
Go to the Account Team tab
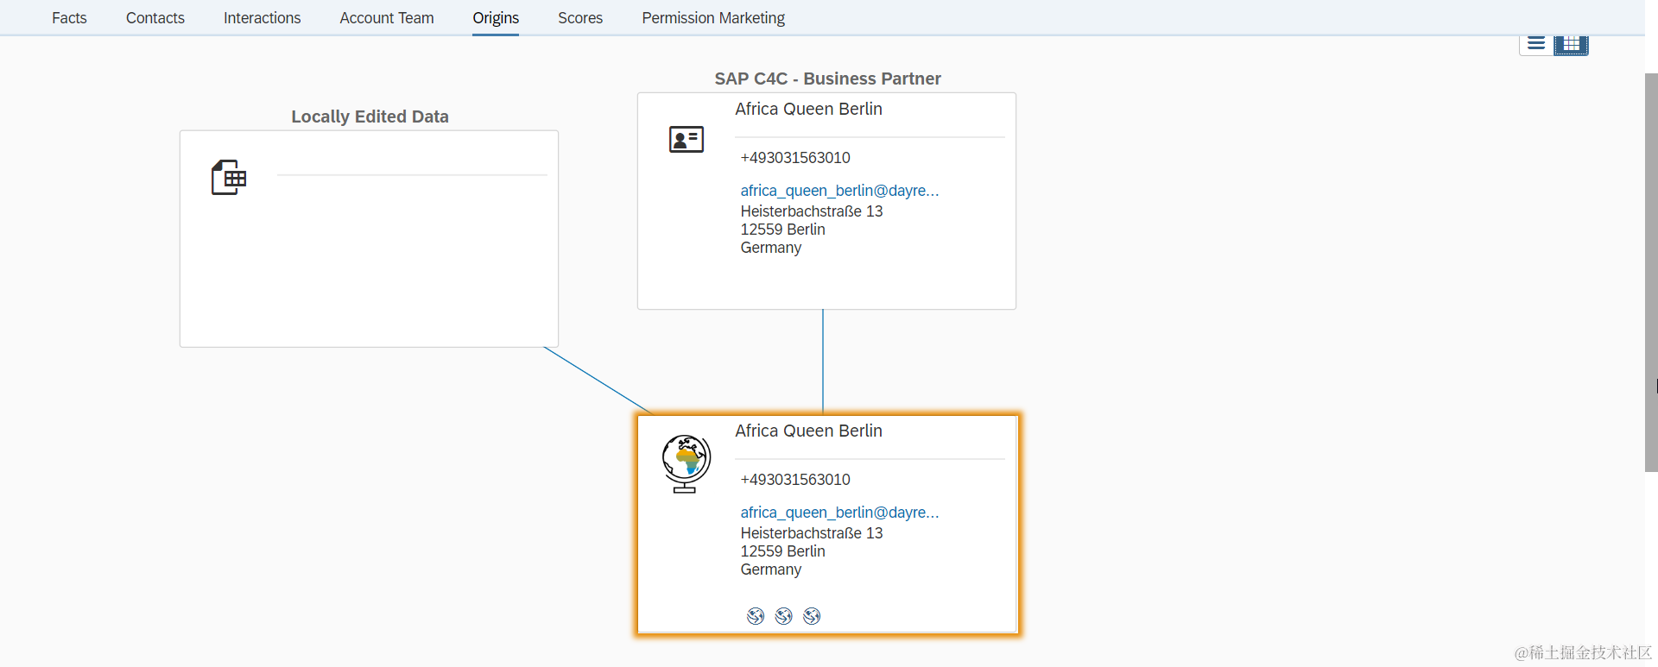pyautogui.click(x=387, y=18)
